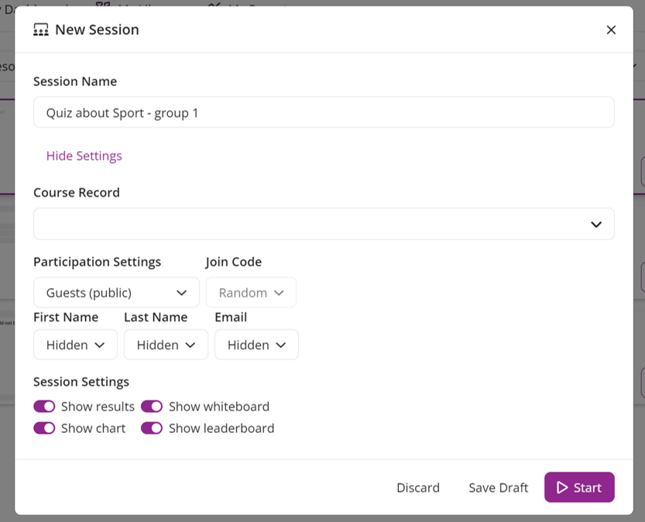Screen dimensions: 645x522
Task: Toggle the Show results switch
Action: point(44,407)
